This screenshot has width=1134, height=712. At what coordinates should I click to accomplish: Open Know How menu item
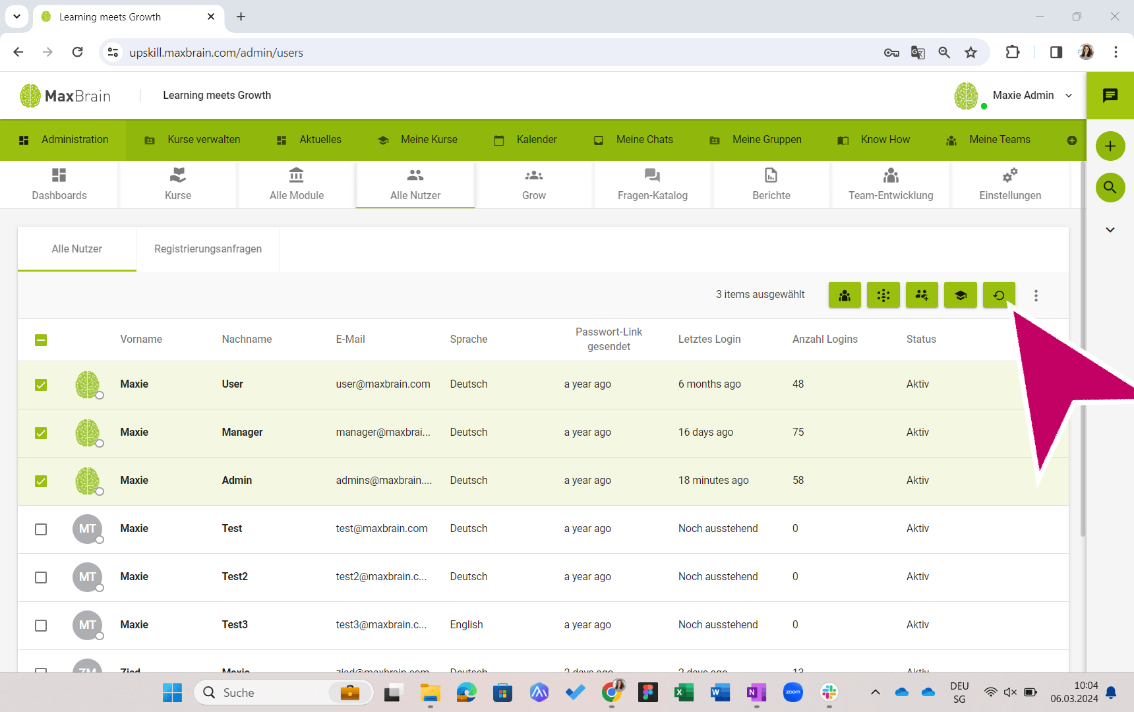874,140
